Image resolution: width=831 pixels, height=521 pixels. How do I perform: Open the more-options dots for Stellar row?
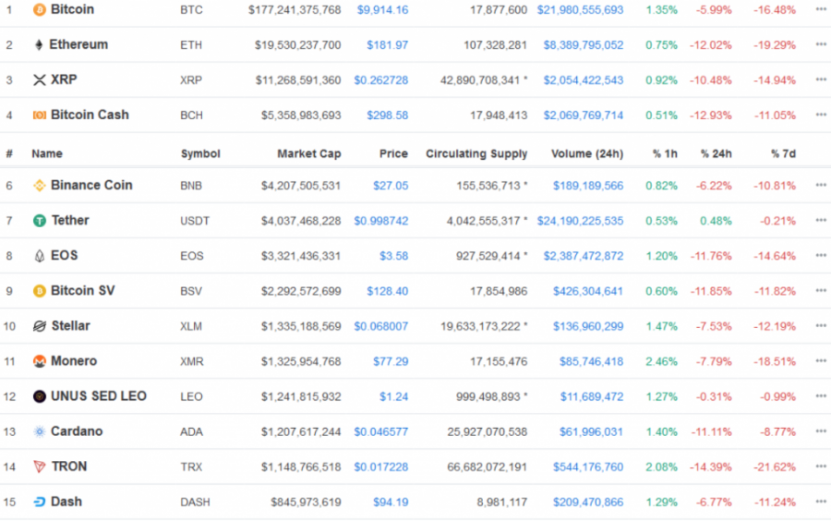[821, 325]
